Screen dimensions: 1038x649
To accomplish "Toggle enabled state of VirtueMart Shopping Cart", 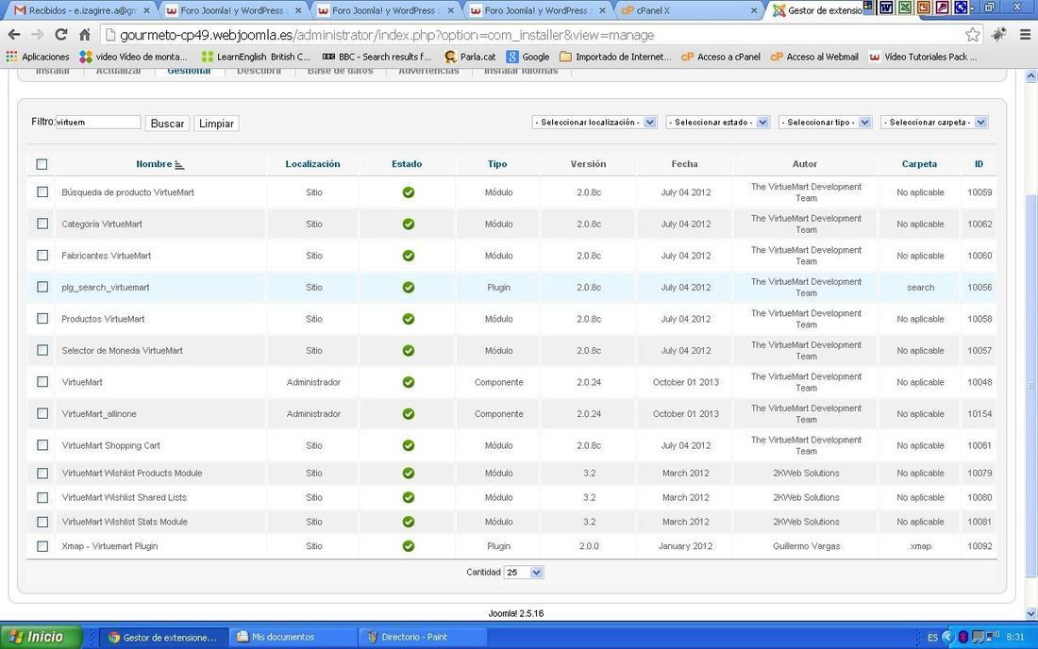I will [408, 445].
